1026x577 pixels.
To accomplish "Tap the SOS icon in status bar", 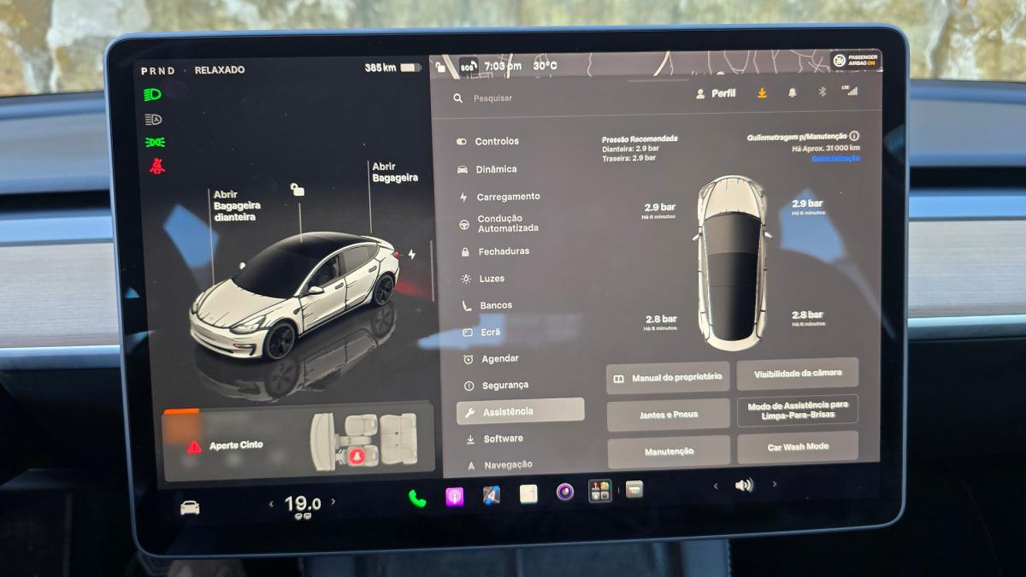I will coord(468,66).
